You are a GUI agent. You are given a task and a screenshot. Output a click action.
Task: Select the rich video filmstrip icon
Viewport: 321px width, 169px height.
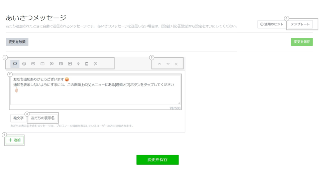click(x=61, y=63)
